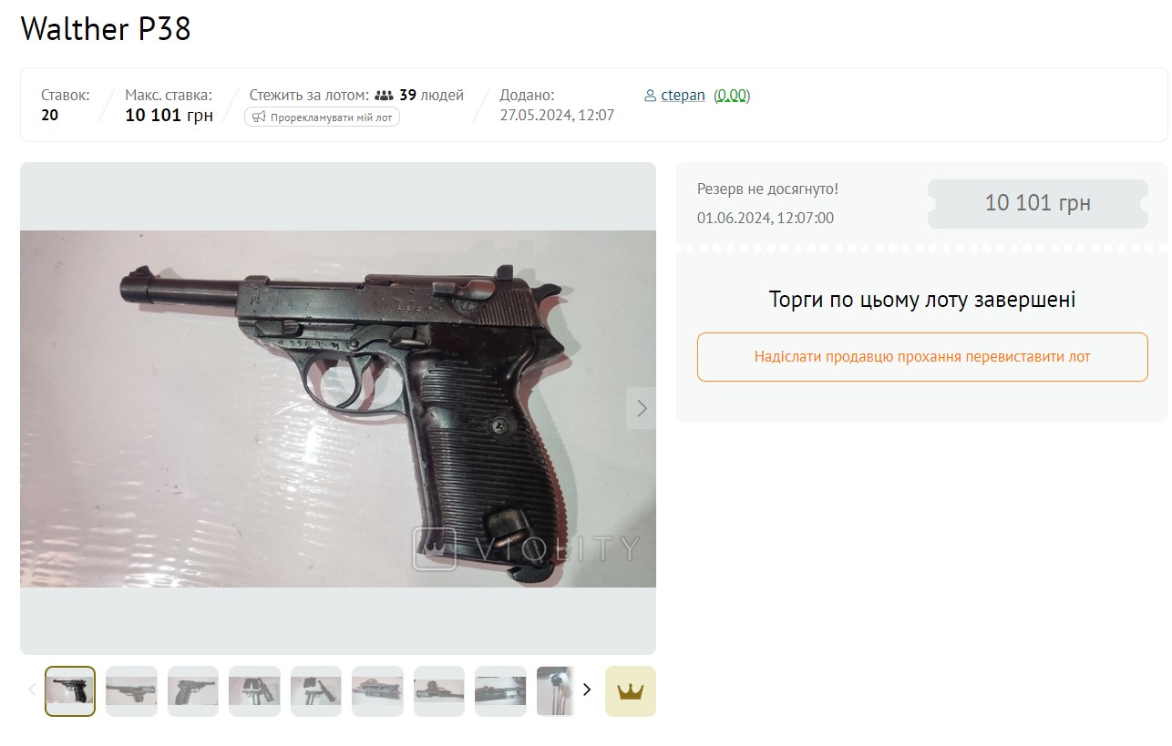Open the seller rating 0.00 link

click(x=732, y=96)
